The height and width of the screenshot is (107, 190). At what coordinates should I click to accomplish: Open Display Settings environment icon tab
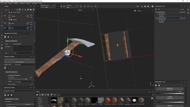pos(5,95)
